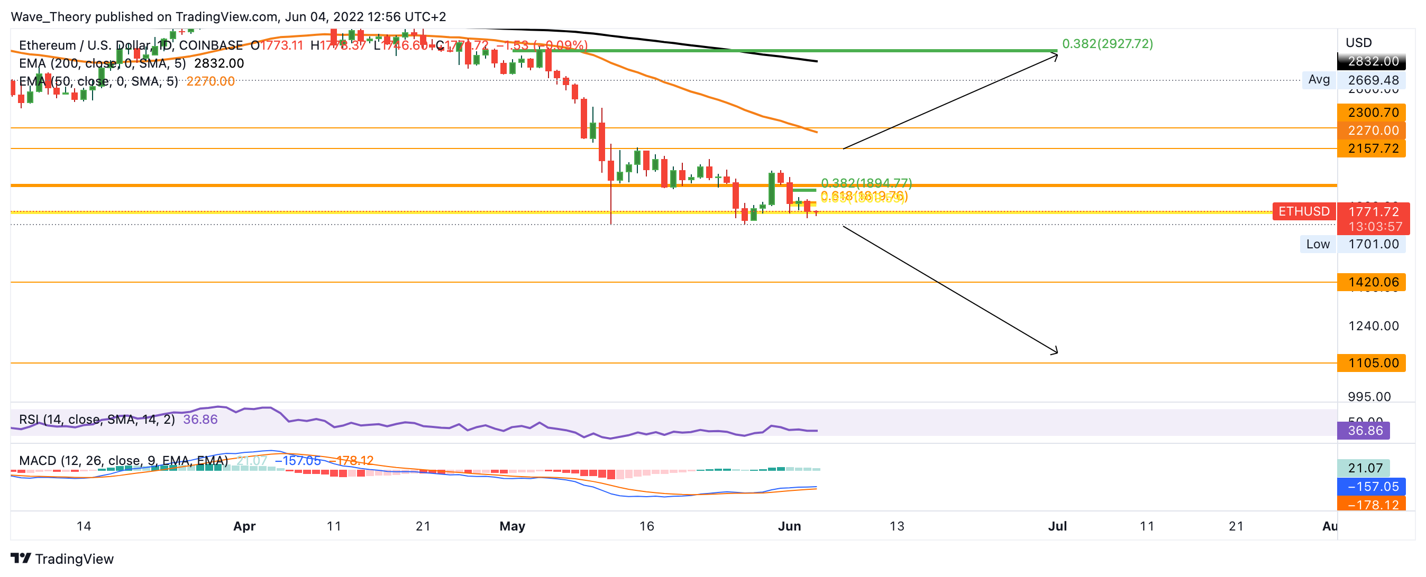Click the lower projection arrow's arrowhead
Image resolution: width=1426 pixels, height=577 pixels.
[x=1056, y=351]
